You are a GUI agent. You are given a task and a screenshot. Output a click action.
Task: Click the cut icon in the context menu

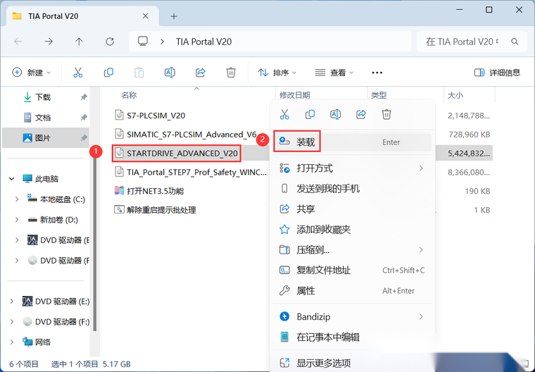(x=284, y=114)
